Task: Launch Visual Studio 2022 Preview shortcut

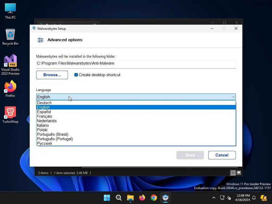Action: (10, 65)
